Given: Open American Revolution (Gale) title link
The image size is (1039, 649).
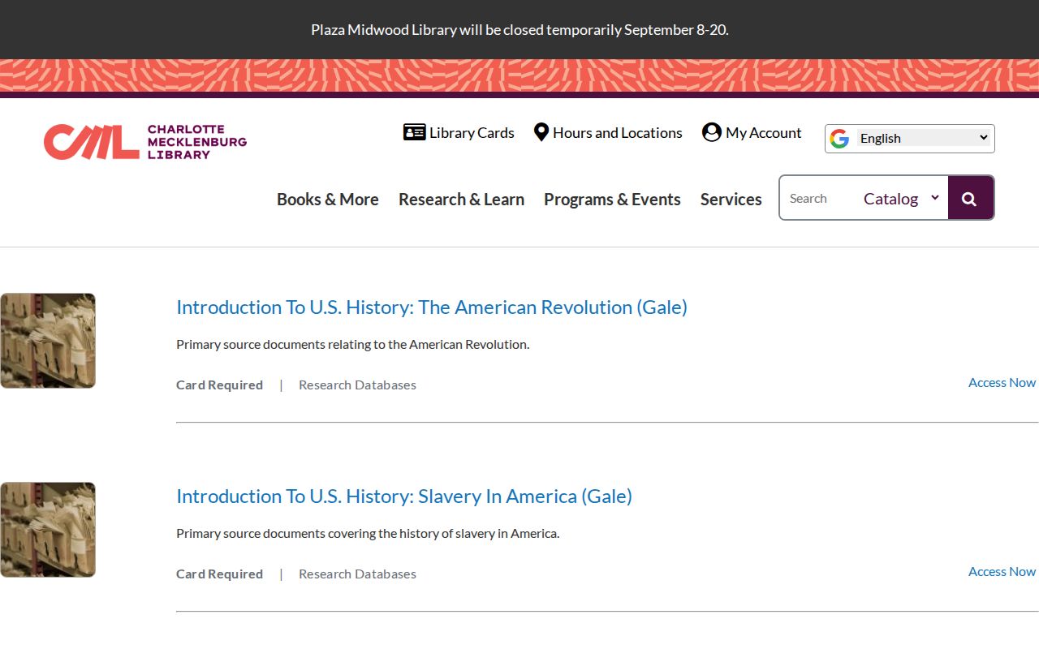Looking at the screenshot, I should (432, 307).
